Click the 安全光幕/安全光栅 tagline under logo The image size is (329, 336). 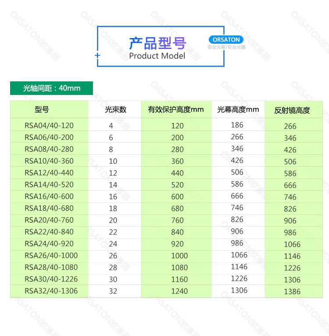226,47
